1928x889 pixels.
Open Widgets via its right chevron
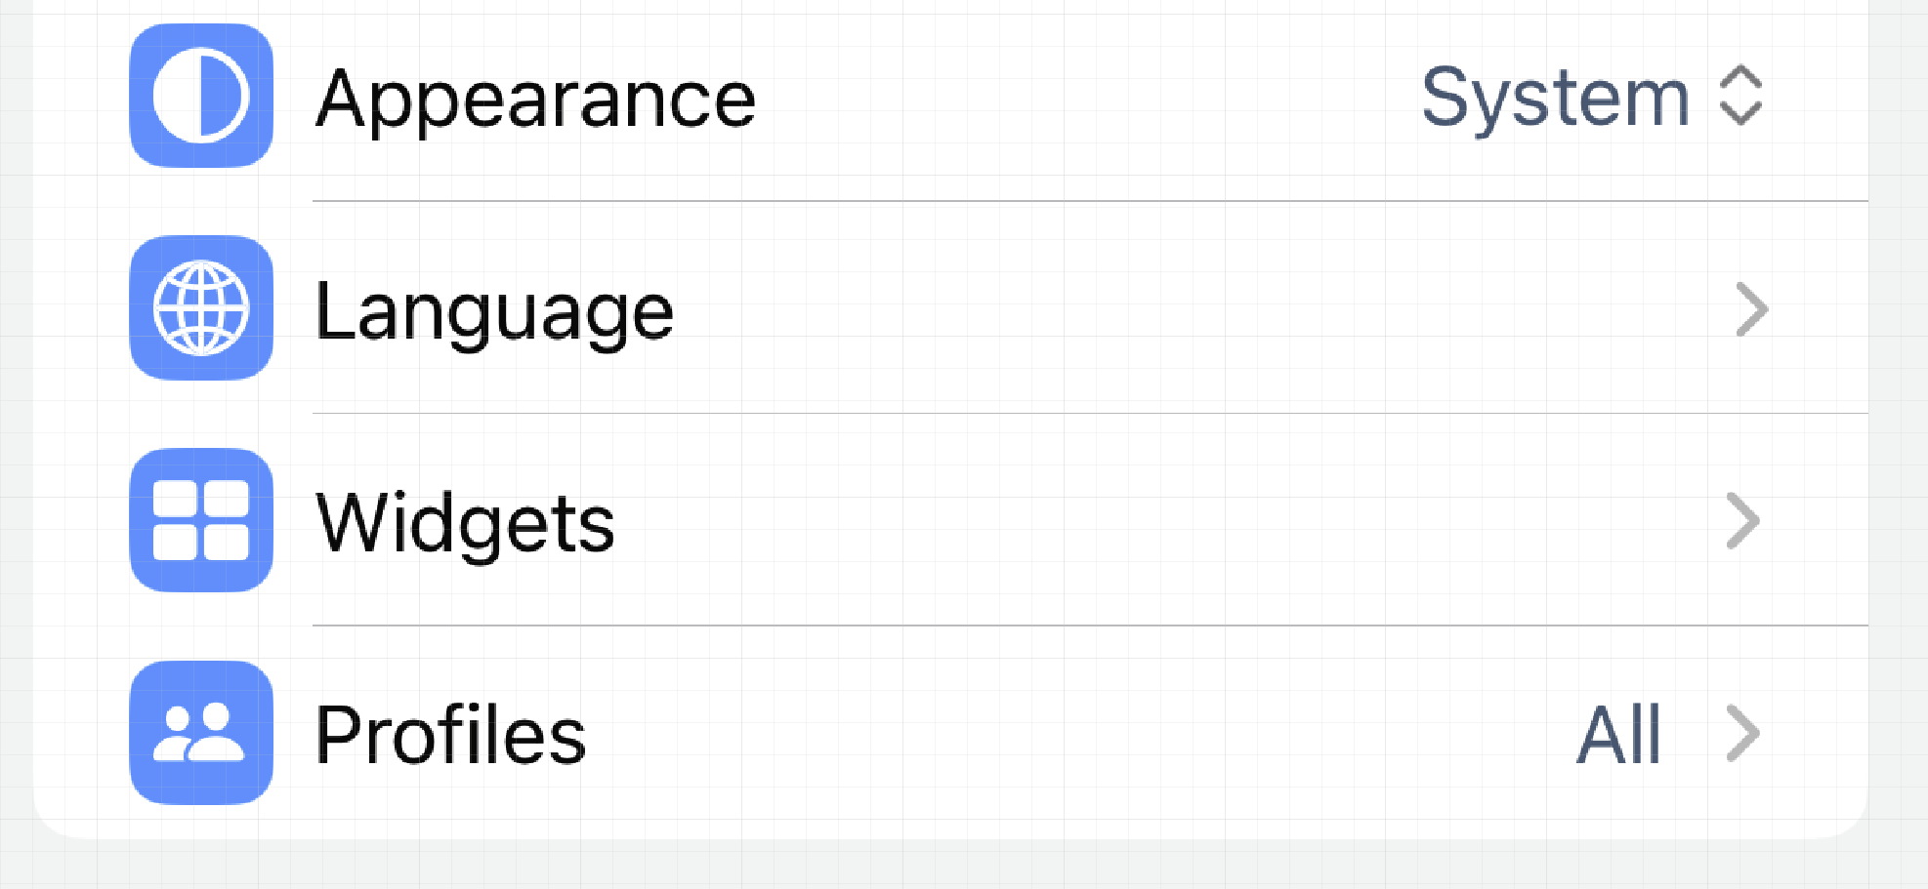(x=1742, y=521)
